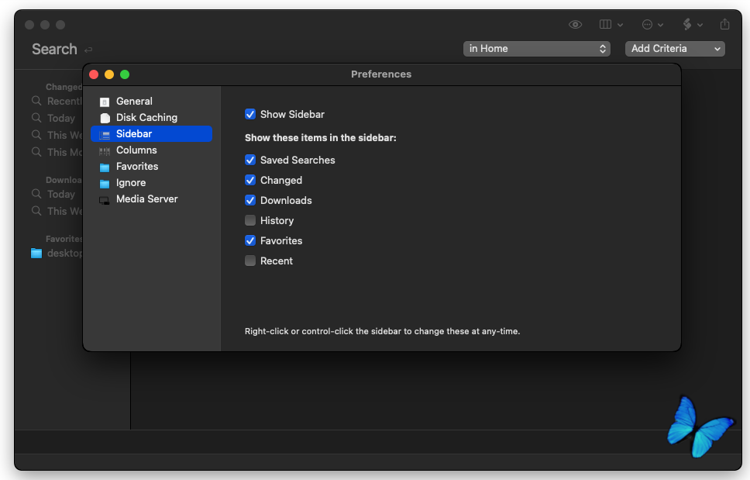Expand the Add Criteria dropdown
The height and width of the screenshot is (480, 750).
coord(674,49)
